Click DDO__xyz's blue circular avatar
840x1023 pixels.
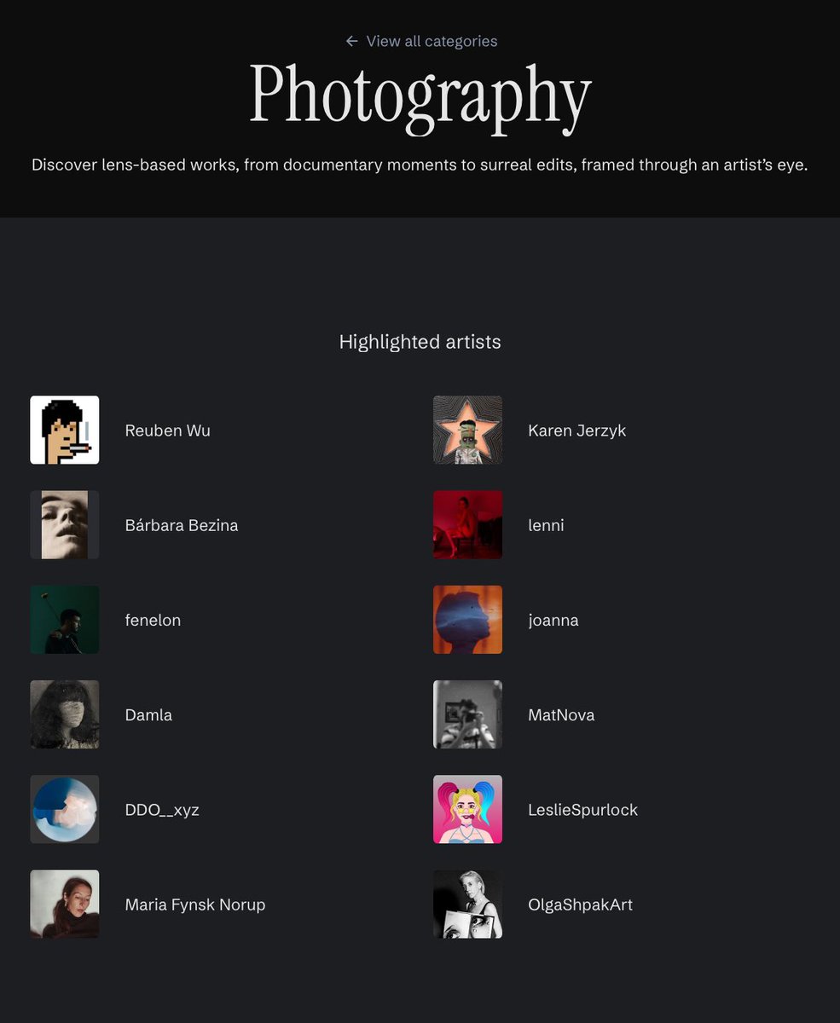pos(65,809)
